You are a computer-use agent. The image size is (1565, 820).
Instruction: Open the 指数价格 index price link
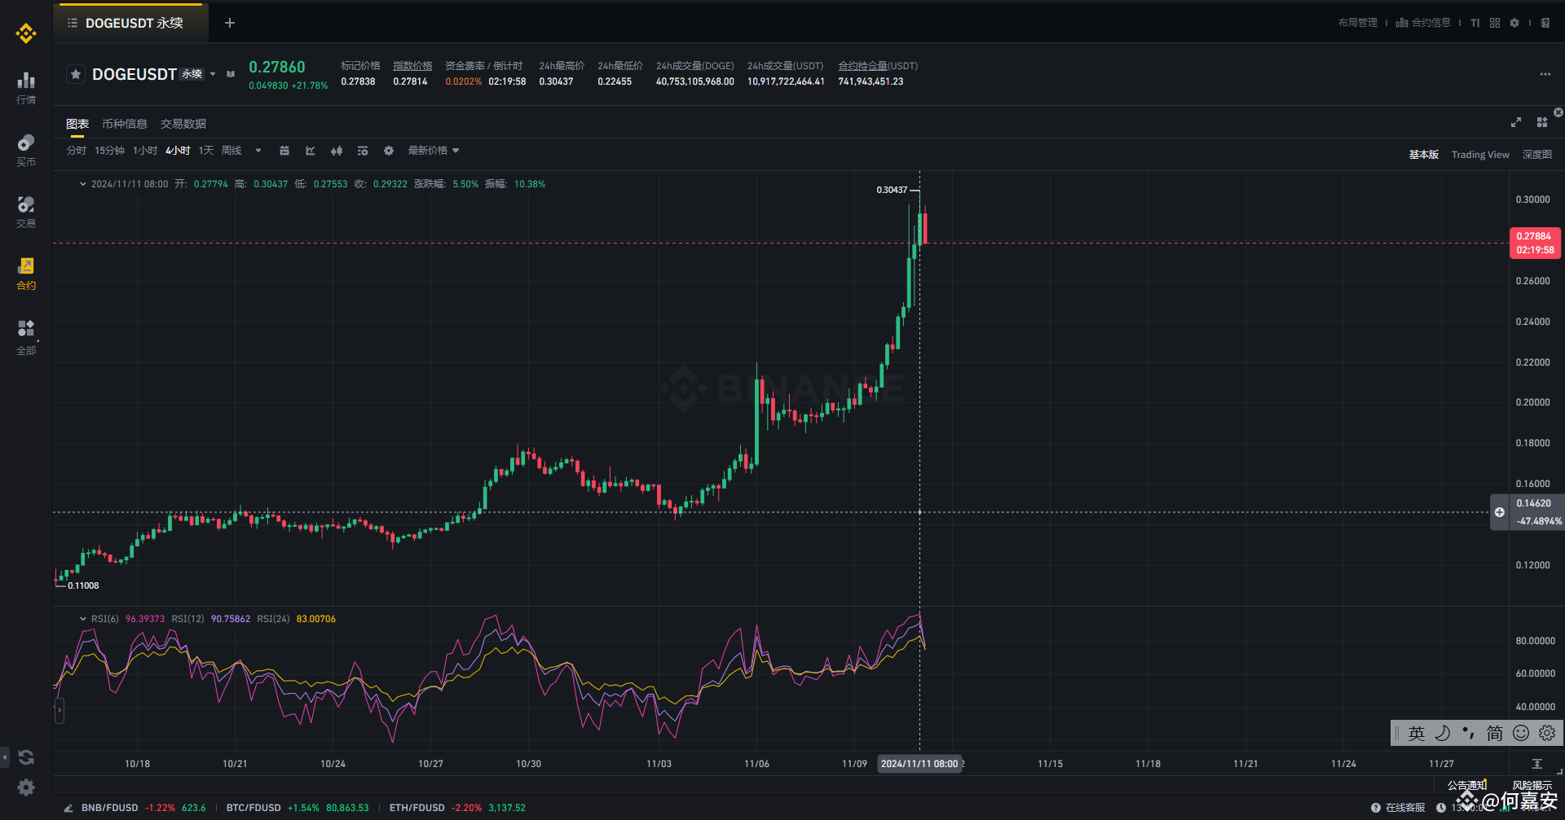412,66
